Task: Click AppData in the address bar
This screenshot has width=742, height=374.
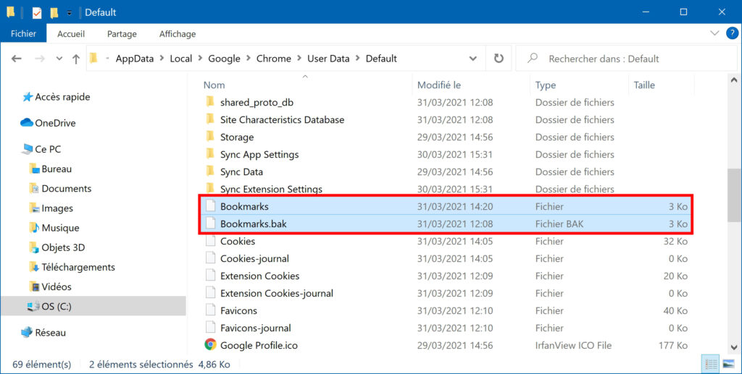Action: 134,59
